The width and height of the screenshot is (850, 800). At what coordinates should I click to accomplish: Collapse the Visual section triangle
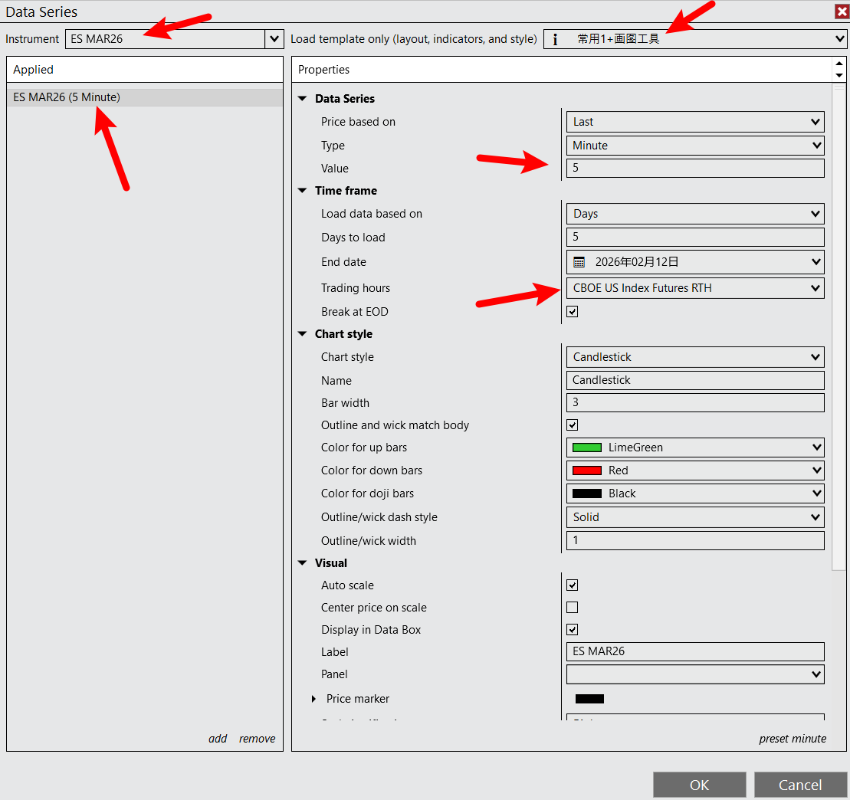click(x=302, y=563)
